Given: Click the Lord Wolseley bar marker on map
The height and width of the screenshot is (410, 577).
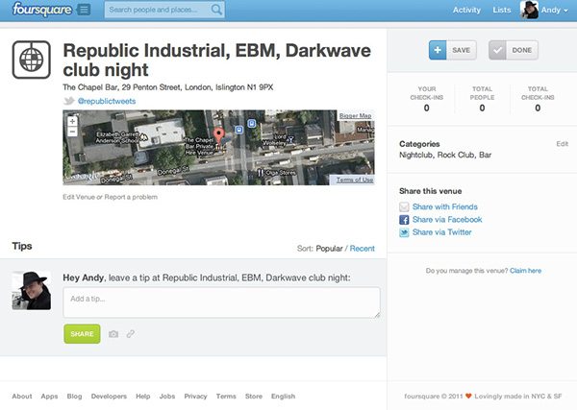Looking at the screenshot, I should click(x=290, y=139).
